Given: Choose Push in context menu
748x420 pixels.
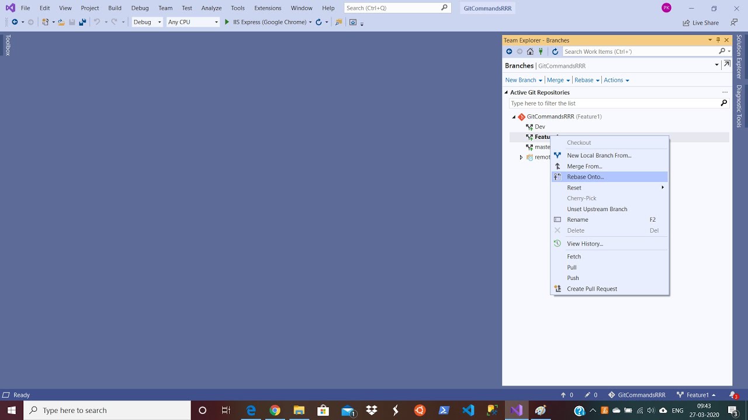Looking at the screenshot, I should pos(610,278).
